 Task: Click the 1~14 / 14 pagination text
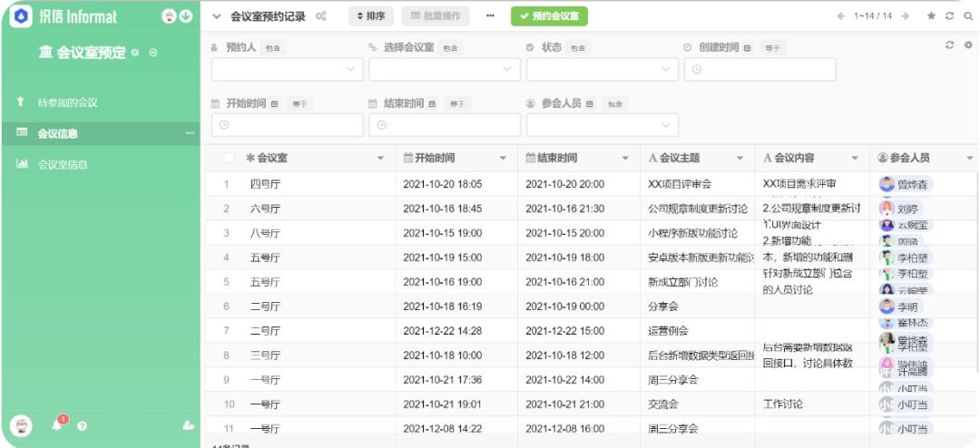[x=873, y=16]
